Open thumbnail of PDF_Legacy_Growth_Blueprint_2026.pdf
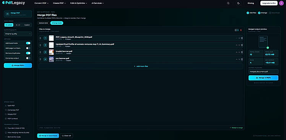The image size is (286, 140). [x=51, y=38]
